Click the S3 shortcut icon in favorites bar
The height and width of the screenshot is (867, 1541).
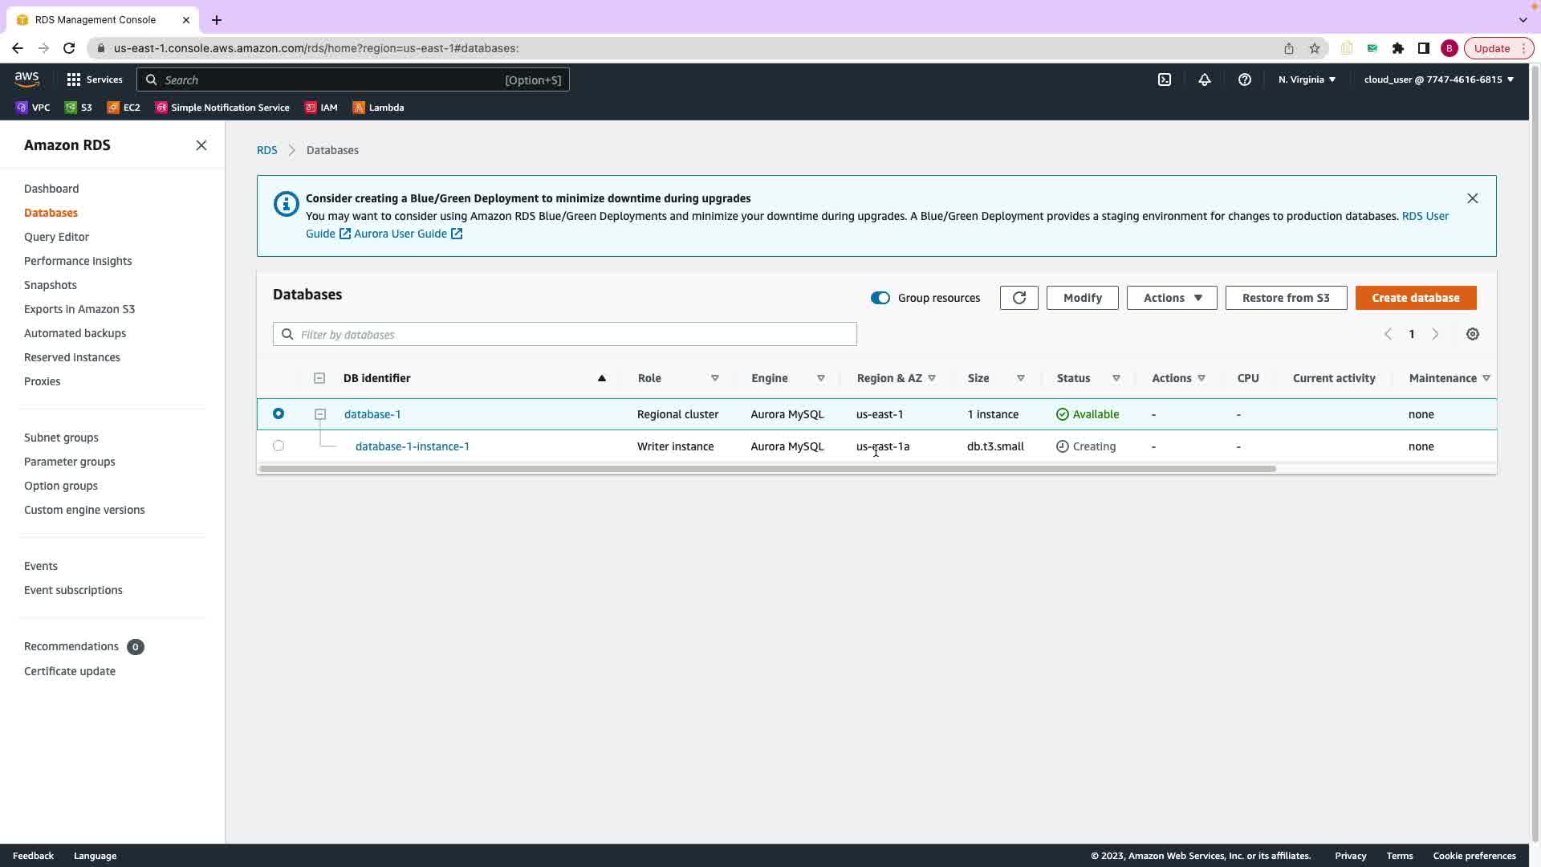(71, 108)
